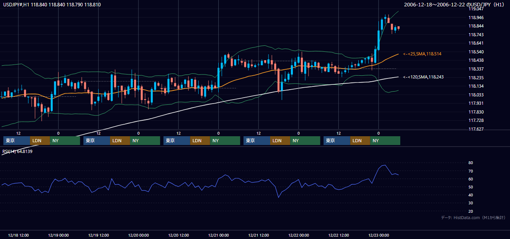This screenshot has height=239, width=510.
Task: Click the leftmost NY session block
Action: click(65, 141)
